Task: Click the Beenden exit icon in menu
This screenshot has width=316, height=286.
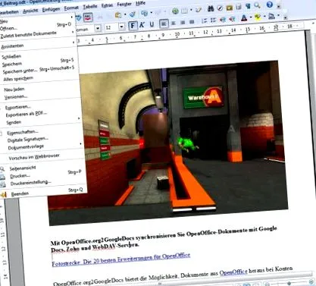Action: 3,195
